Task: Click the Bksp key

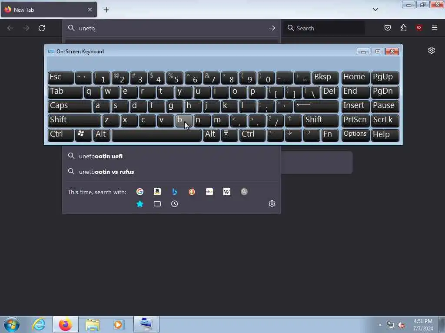Action: (x=325, y=78)
